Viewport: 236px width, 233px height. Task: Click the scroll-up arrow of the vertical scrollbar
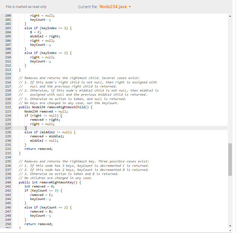pyautogui.click(x=230, y=16)
